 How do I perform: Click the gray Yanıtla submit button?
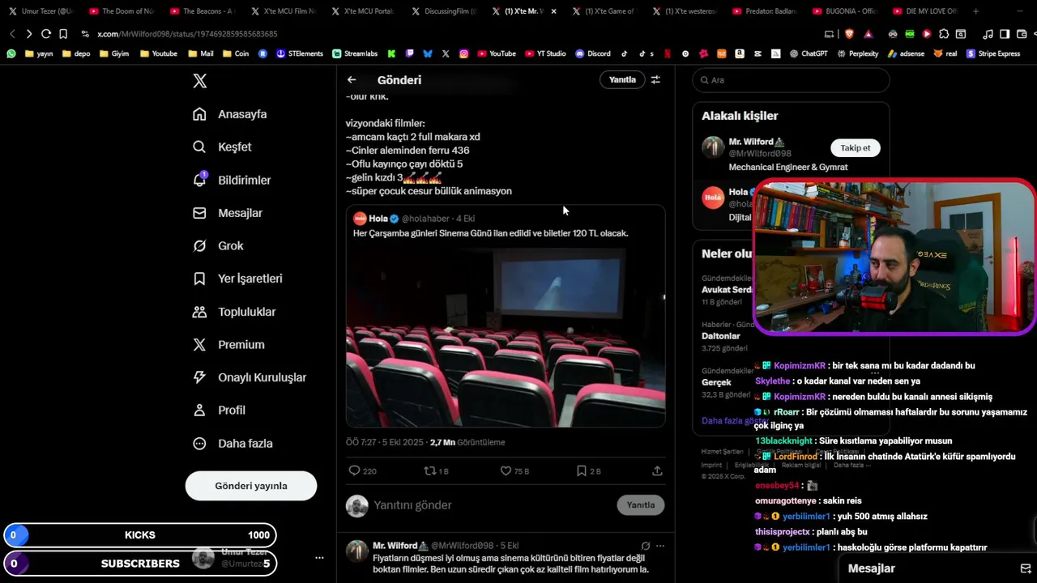pyautogui.click(x=641, y=504)
